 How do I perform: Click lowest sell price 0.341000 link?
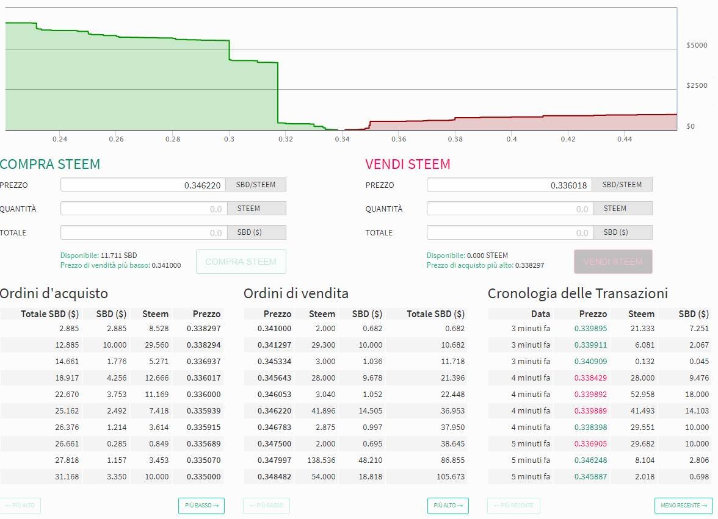120,265
